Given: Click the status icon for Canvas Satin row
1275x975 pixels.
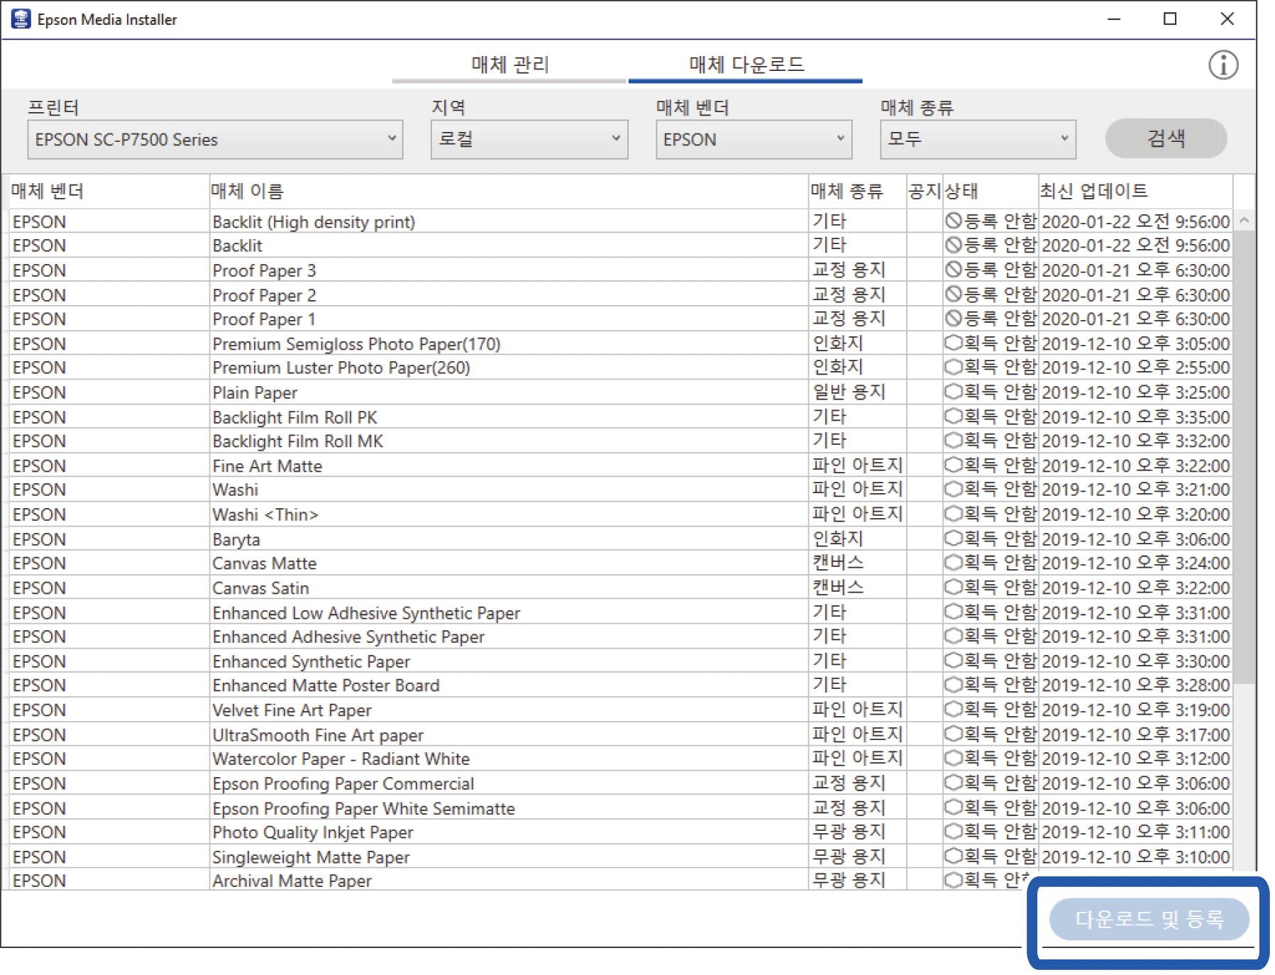Looking at the screenshot, I should tap(953, 588).
